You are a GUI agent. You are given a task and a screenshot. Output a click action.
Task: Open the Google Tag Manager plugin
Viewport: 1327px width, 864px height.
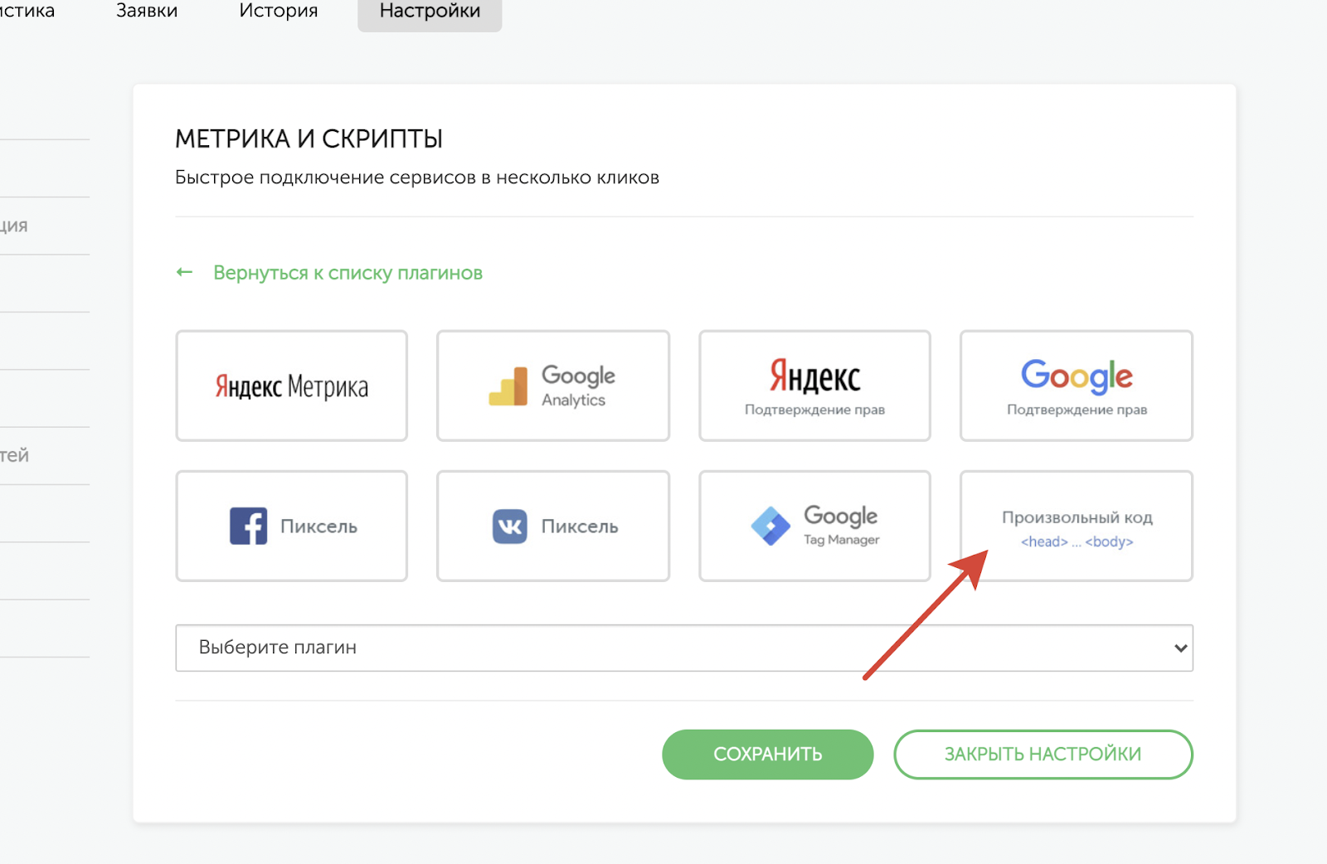[x=814, y=527]
